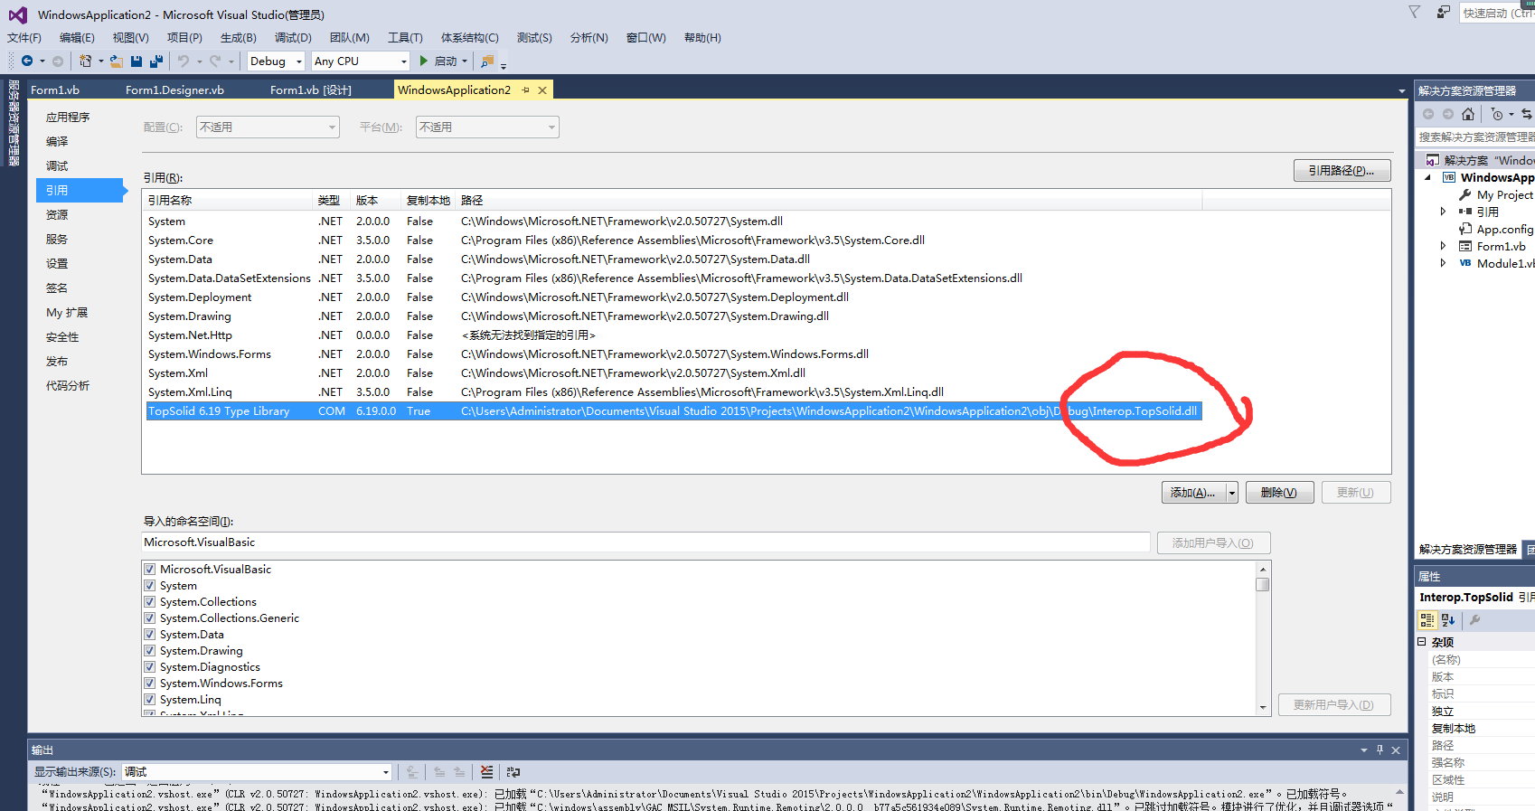Click the 删除(V) button
This screenshot has width=1535, height=811.
pos(1279,493)
